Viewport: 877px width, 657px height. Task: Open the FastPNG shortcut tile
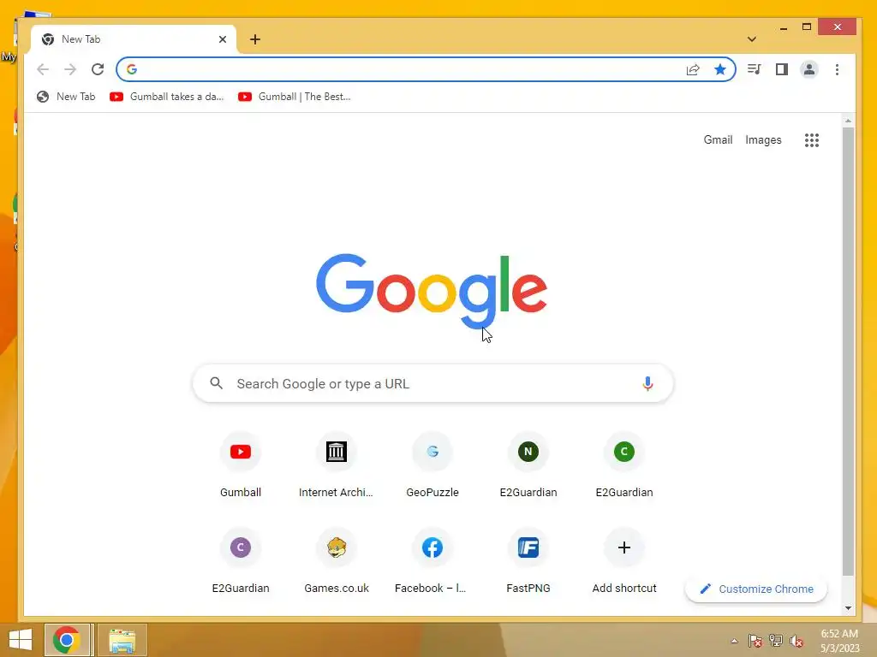click(528, 561)
